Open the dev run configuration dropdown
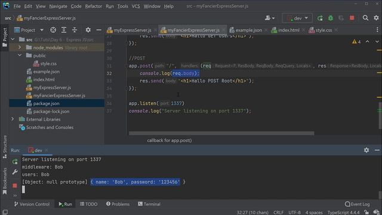The height and width of the screenshot is (215, 382). (x=297, y=18)
